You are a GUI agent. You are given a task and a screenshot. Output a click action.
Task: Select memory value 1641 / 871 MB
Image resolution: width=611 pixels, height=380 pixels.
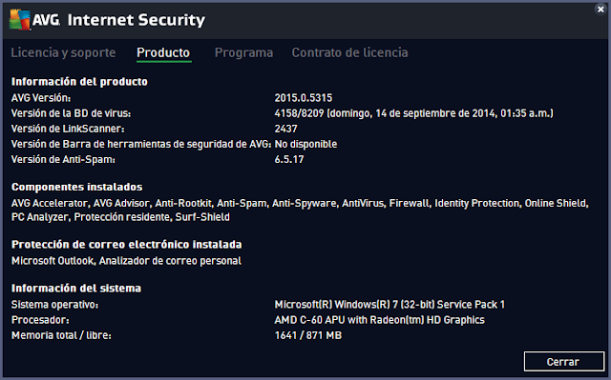coord(308,335)
